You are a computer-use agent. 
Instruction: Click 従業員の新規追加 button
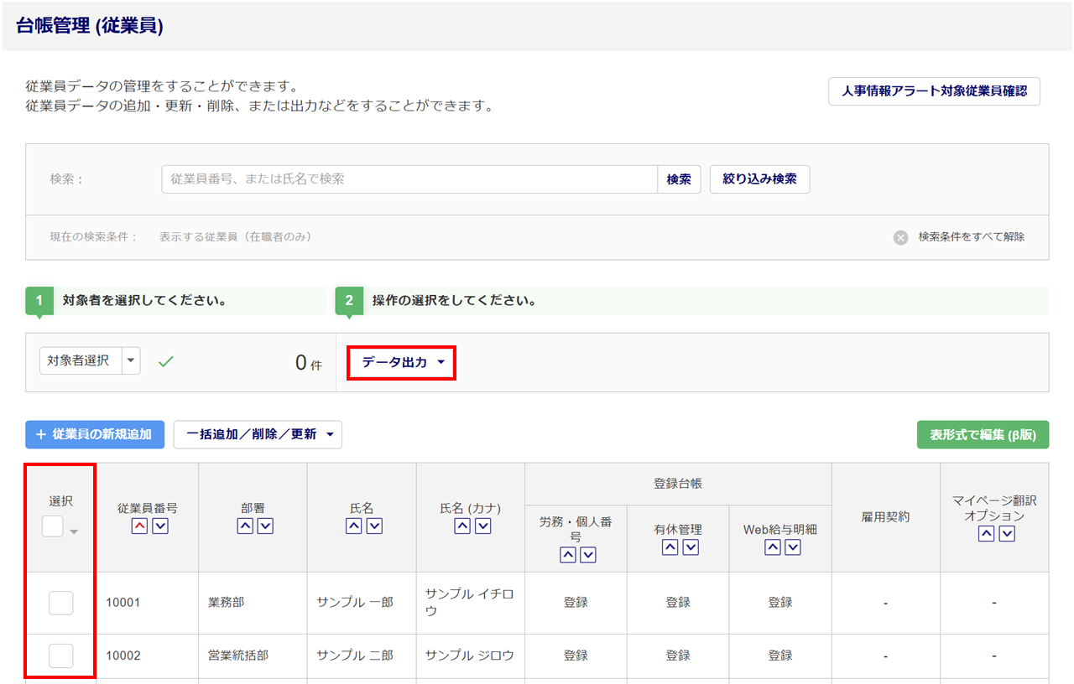(95, 434)
